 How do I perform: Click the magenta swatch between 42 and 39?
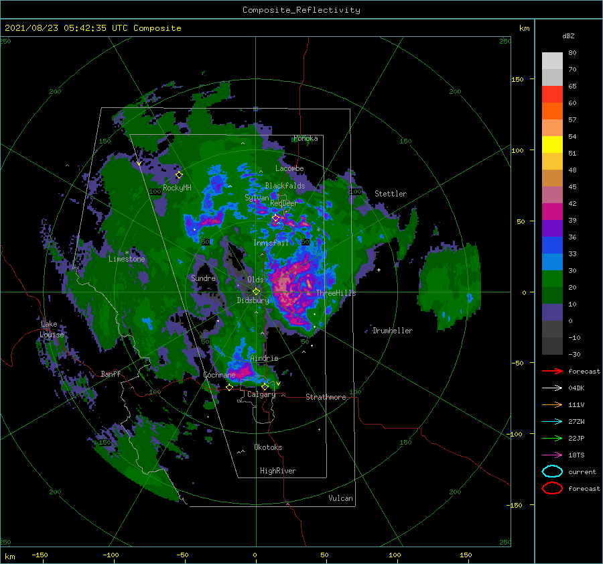pyautogui.click(x=552, y=212)
